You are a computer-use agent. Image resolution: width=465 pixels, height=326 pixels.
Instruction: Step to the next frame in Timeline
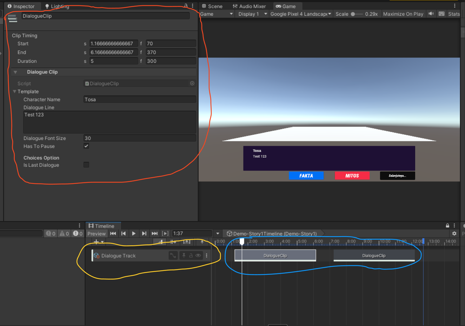click(x=144, y=233)
